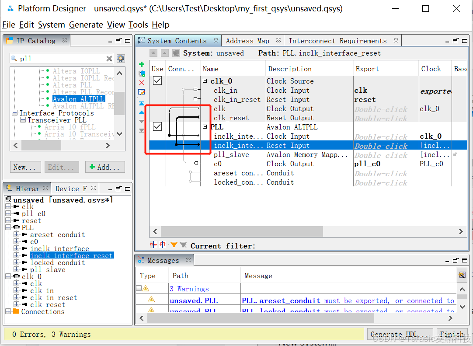Expand pll_c0 node in the Hierarchy tree
The image size is (473, 346).
click(x=8, y=213)
